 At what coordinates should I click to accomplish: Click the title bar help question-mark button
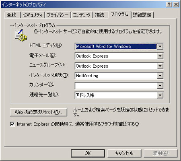169,4
